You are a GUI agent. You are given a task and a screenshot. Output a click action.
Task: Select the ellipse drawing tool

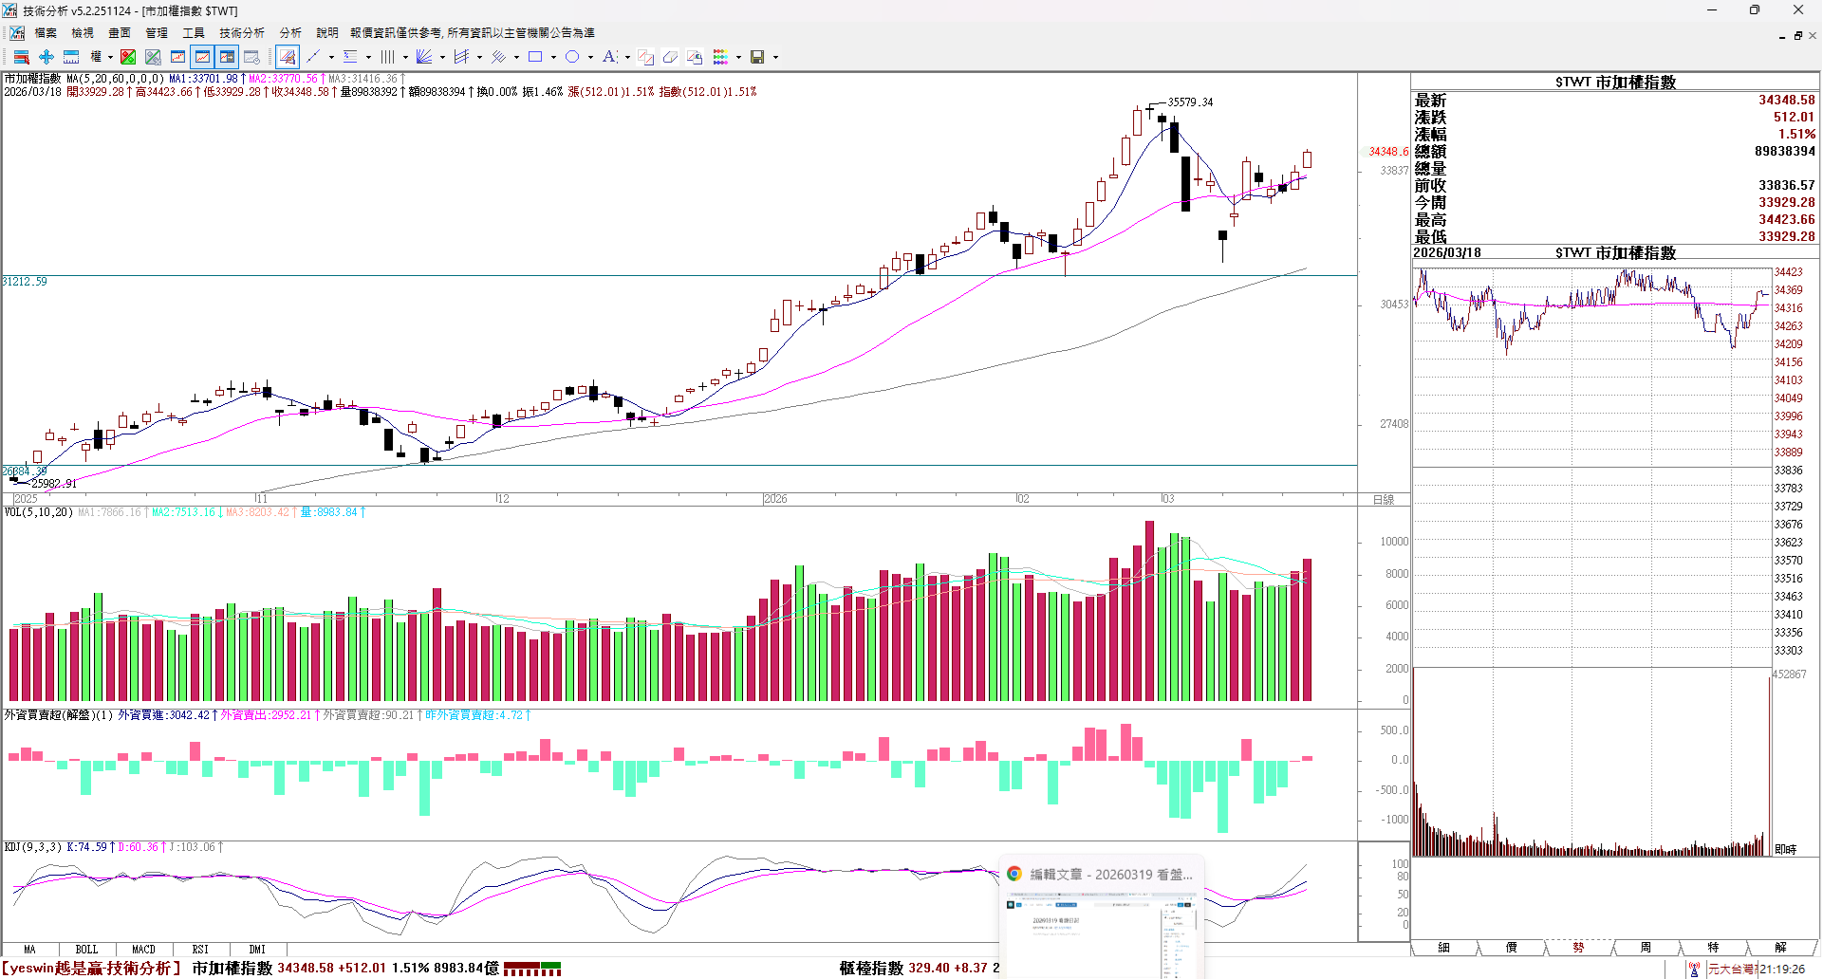[572, 57]
